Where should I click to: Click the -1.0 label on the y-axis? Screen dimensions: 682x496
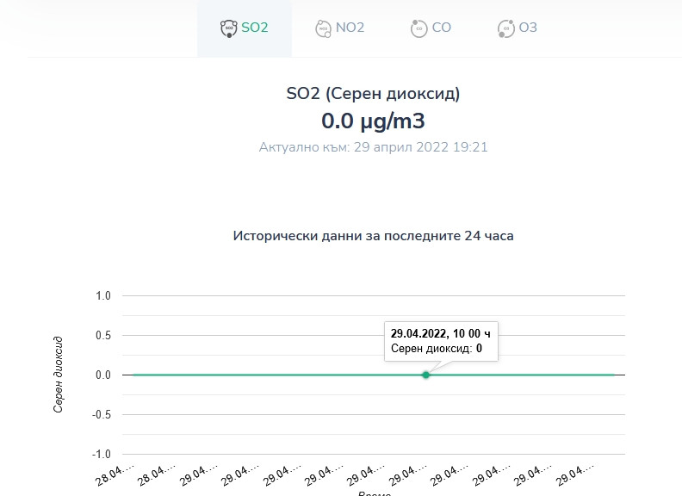[102, 454]
